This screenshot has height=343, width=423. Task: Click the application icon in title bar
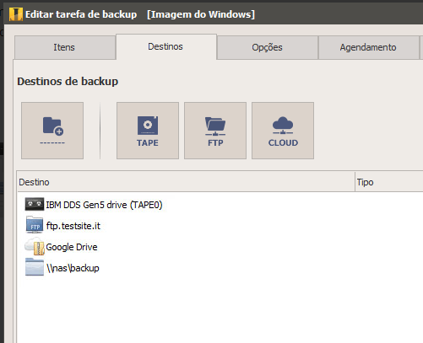16,14
